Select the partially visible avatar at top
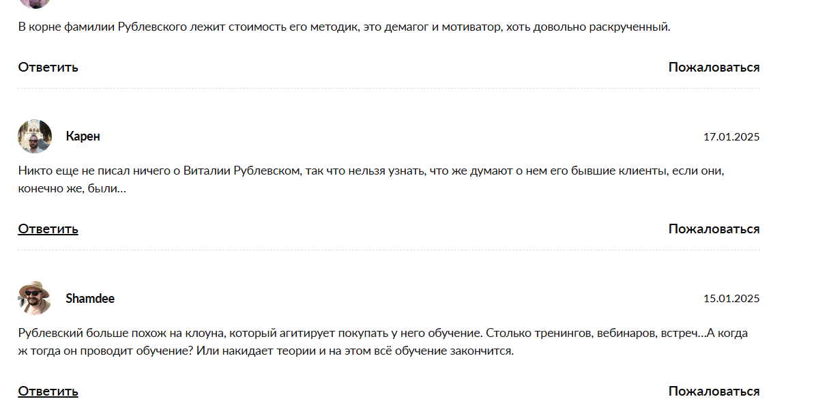This screenshot has height=412, width=829. coord(35,3)
